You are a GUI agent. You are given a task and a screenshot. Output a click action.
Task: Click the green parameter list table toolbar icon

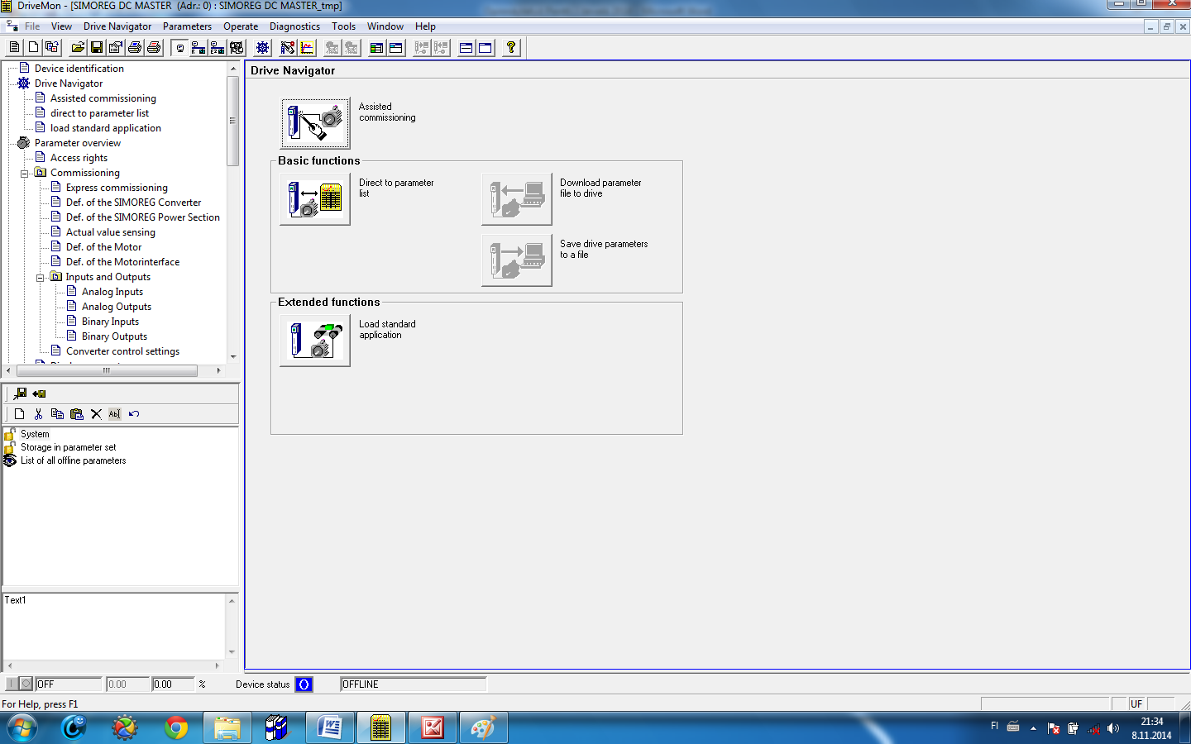[376, 48]
